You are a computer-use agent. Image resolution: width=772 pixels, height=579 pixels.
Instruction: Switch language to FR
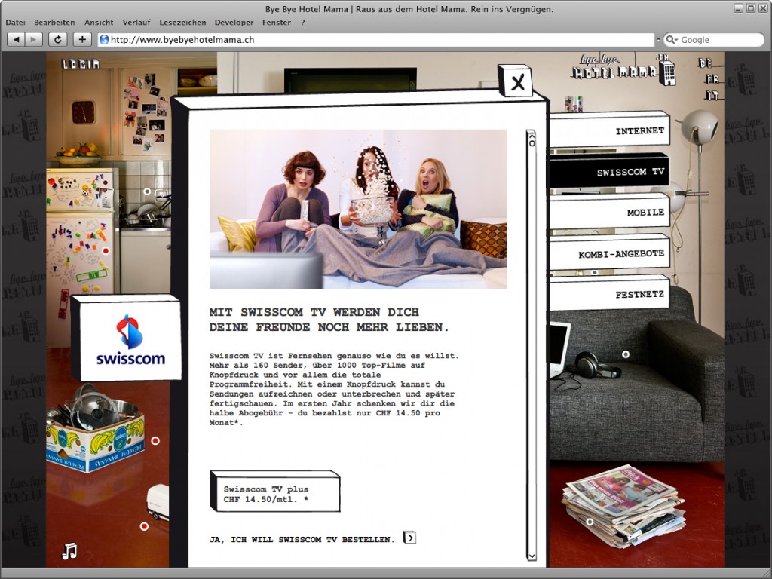click(711, 79)
